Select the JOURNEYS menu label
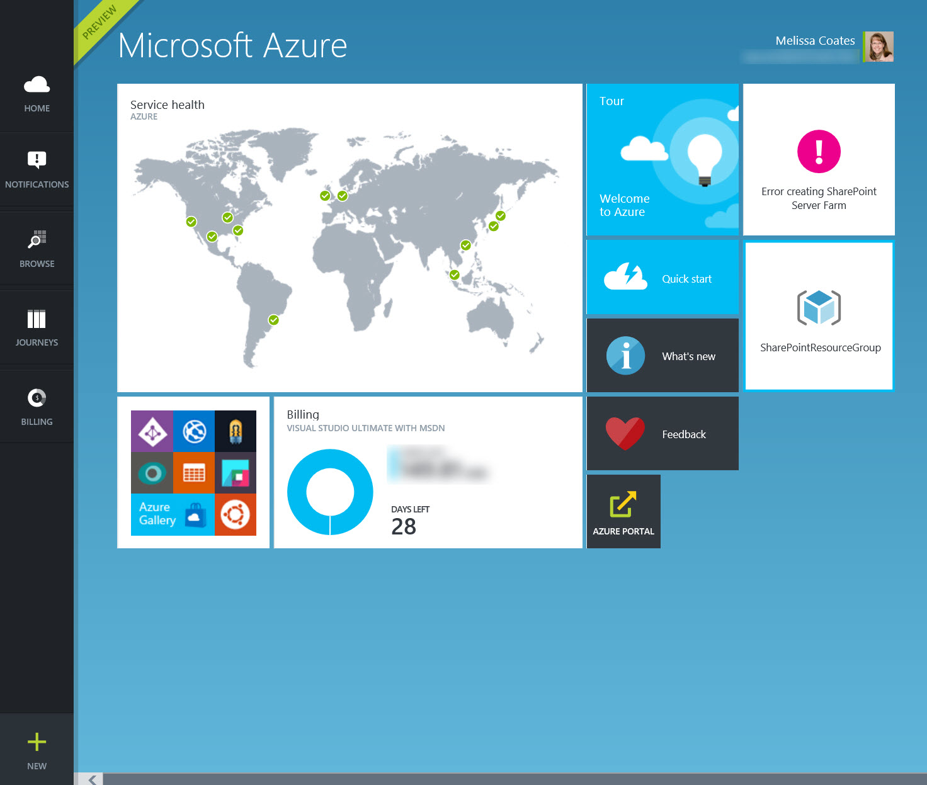 [x=37, y=342]
